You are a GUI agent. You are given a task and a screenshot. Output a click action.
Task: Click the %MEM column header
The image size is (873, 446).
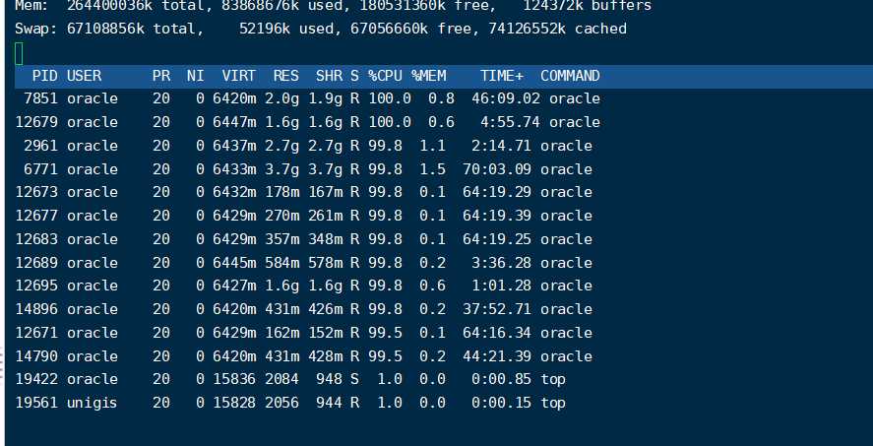point(429,76)
